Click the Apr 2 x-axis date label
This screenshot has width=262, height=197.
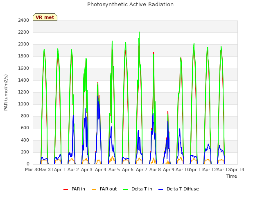point(73,170)
